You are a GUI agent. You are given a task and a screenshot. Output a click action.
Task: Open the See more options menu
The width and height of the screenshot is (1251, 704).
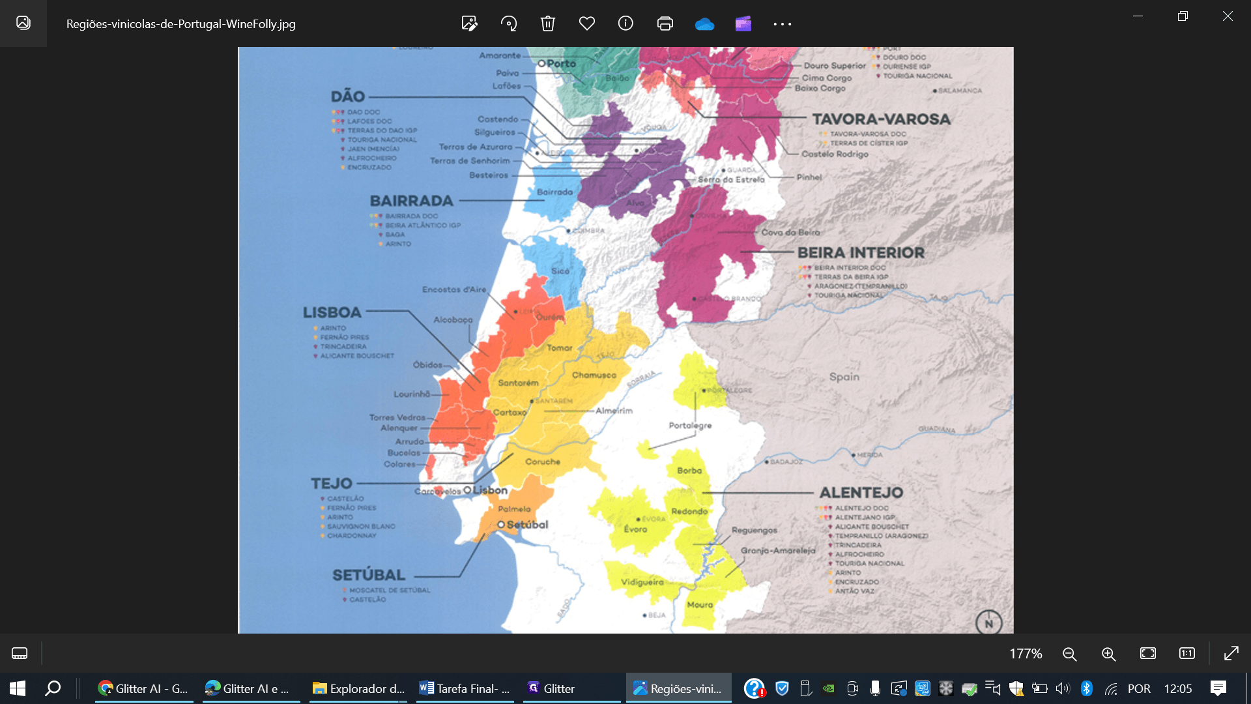pyautogui.click(x=783, y=24)
